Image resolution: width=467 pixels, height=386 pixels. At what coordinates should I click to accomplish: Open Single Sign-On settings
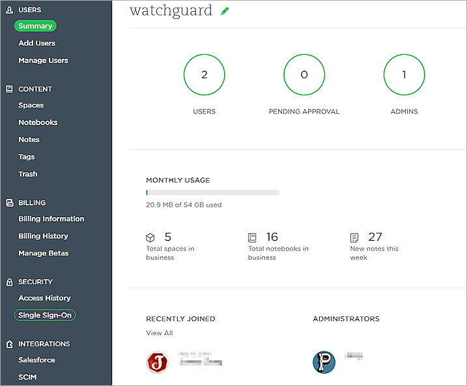tap(45, 315)
